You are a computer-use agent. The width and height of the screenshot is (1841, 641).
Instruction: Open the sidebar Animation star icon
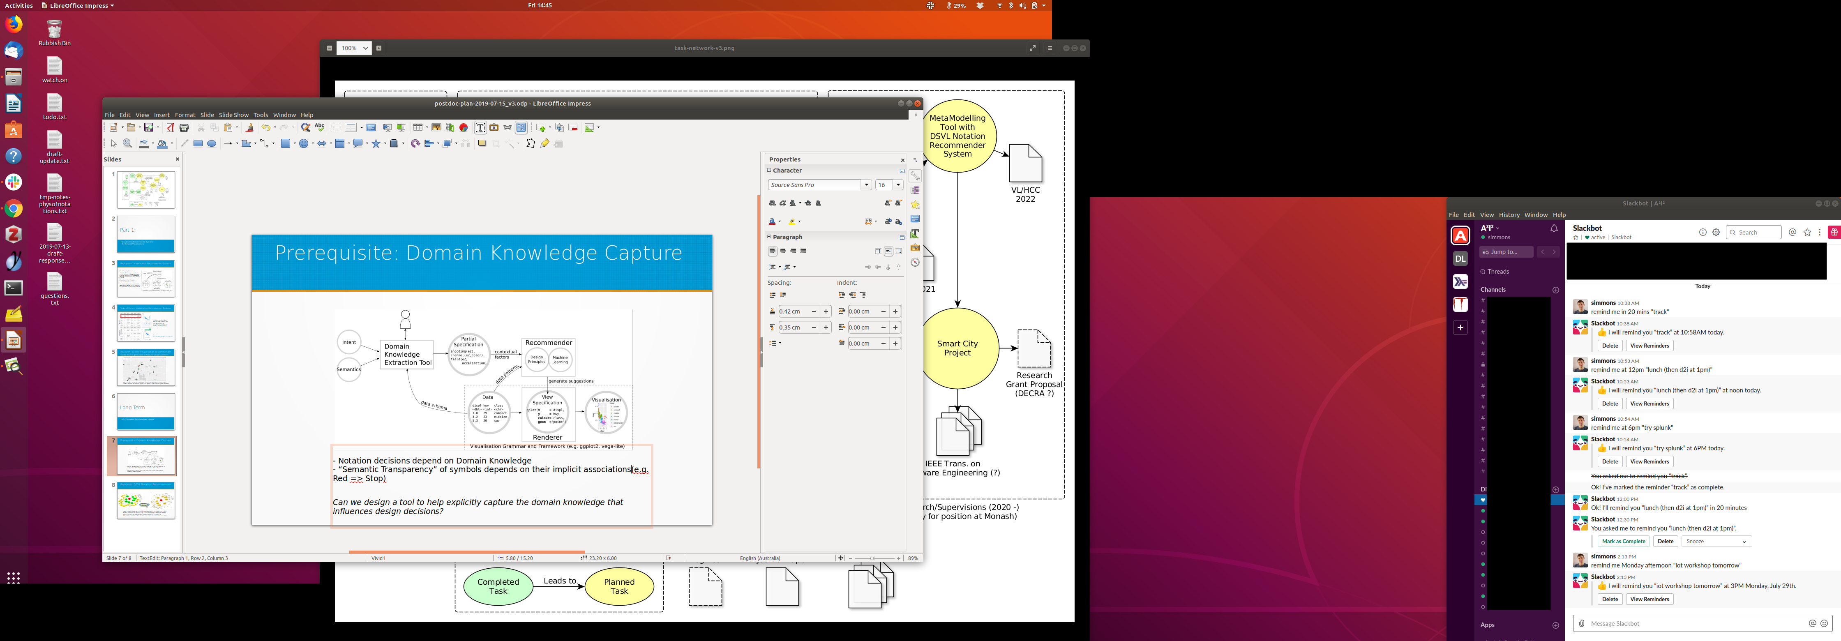(915, 204)
